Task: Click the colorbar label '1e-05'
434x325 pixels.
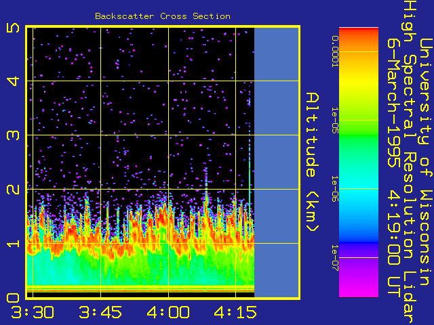Action: [335, 121]
